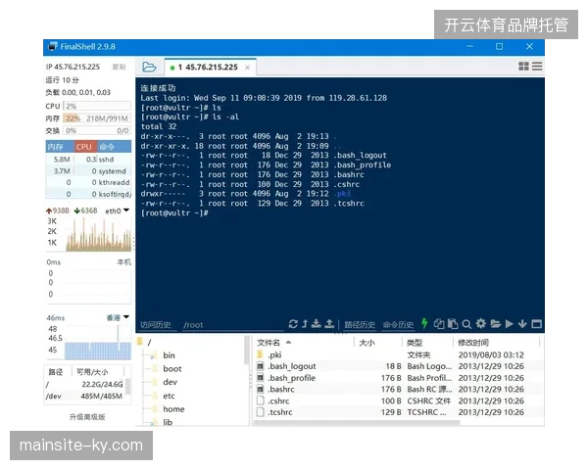
Task: Toggle fullscreen terminal window icon
Action: tap(537, 324)
